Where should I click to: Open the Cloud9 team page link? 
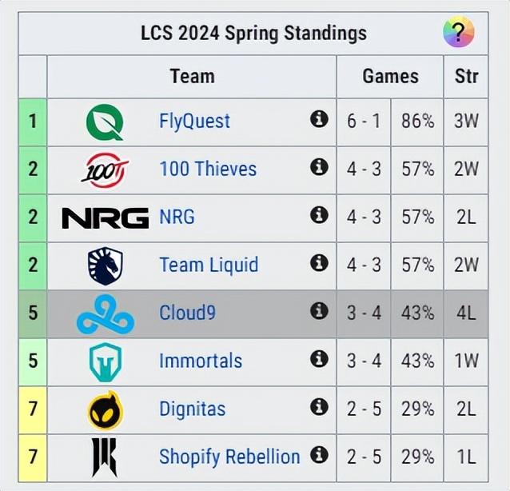point(187,313)
